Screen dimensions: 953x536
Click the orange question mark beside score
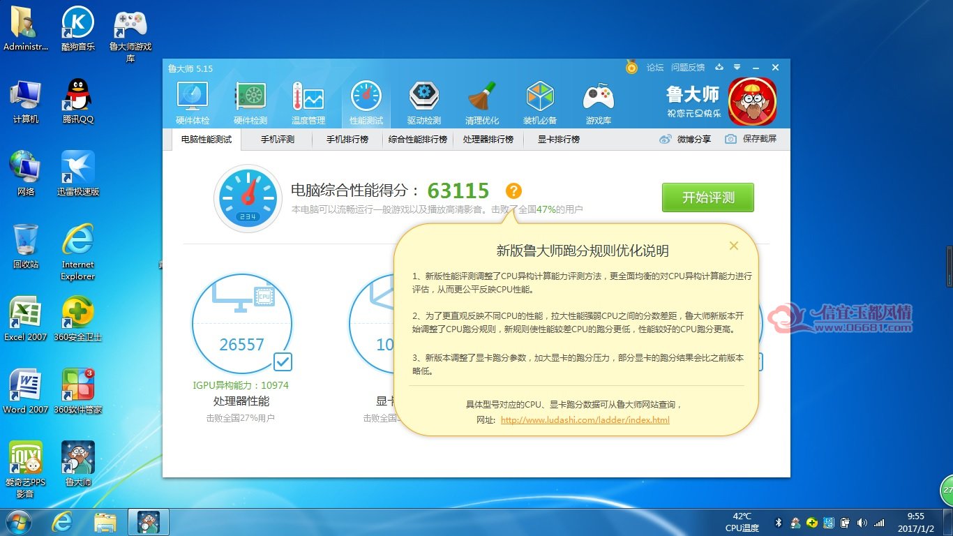(x=513, y=191)
